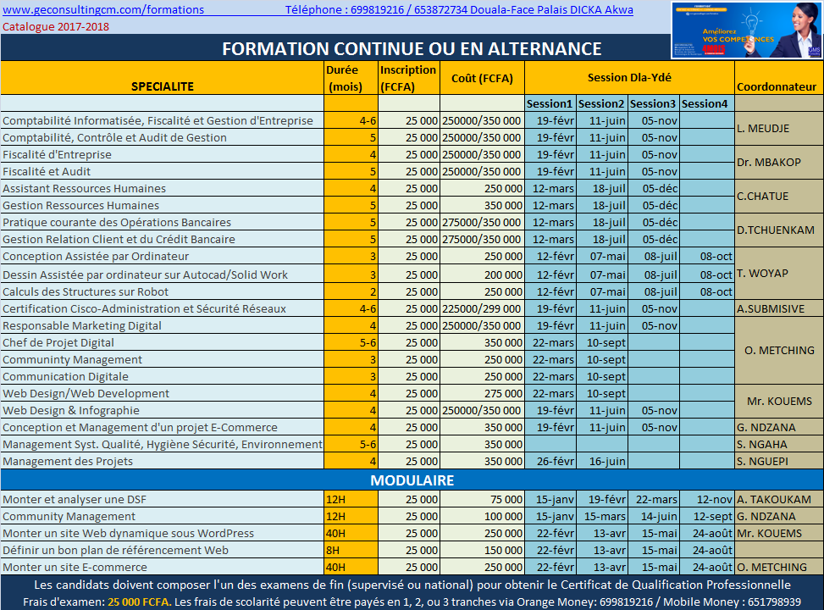The image size is (824, 610).
Task: Select the 'Communication Digitale' cell
Action: tap(163, 376)
